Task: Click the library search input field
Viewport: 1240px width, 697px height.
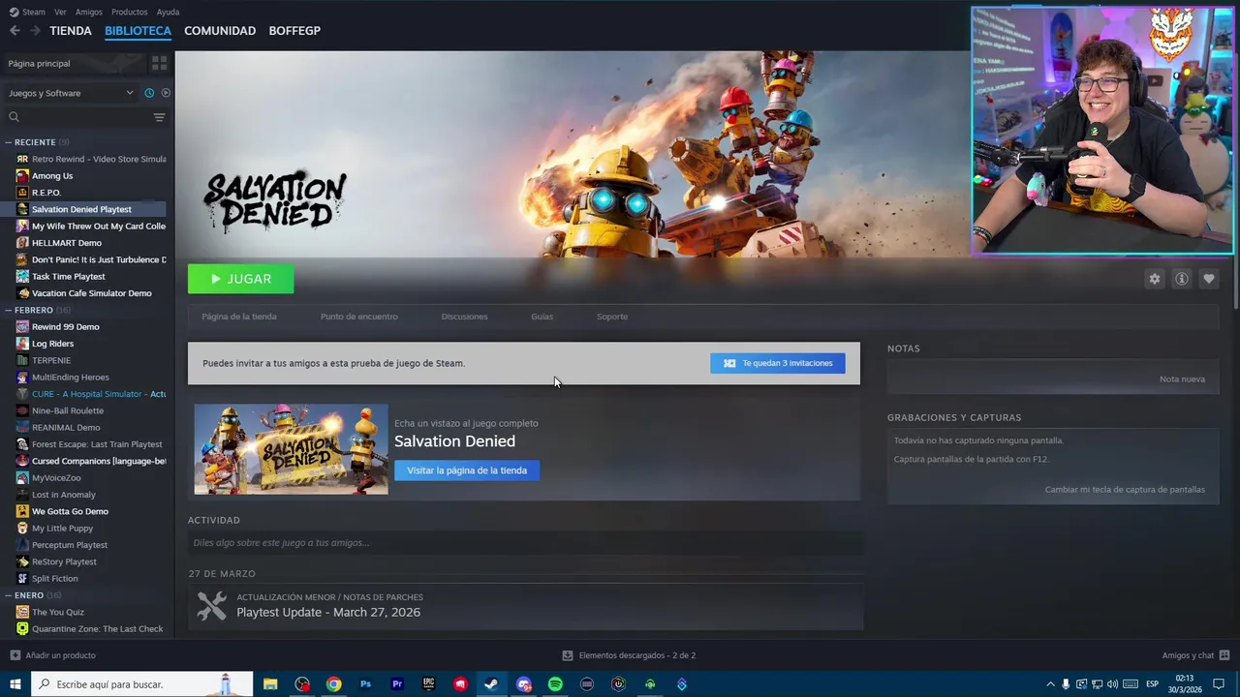Action: (84, 117)
